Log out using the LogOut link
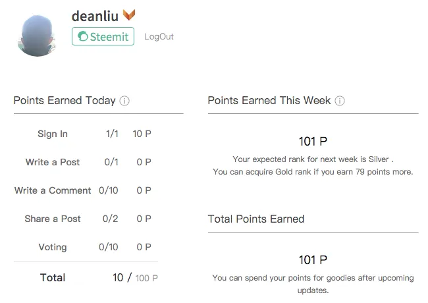Screen dimensions: 428x303 click(159, 37)
